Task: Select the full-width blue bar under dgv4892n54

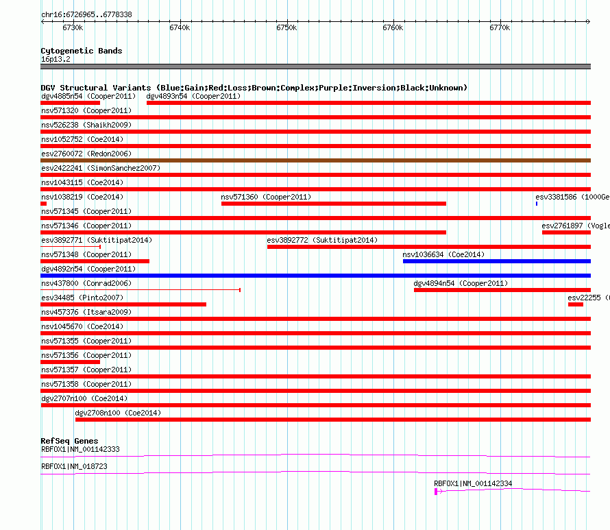Action: click(x=315, y=276)
